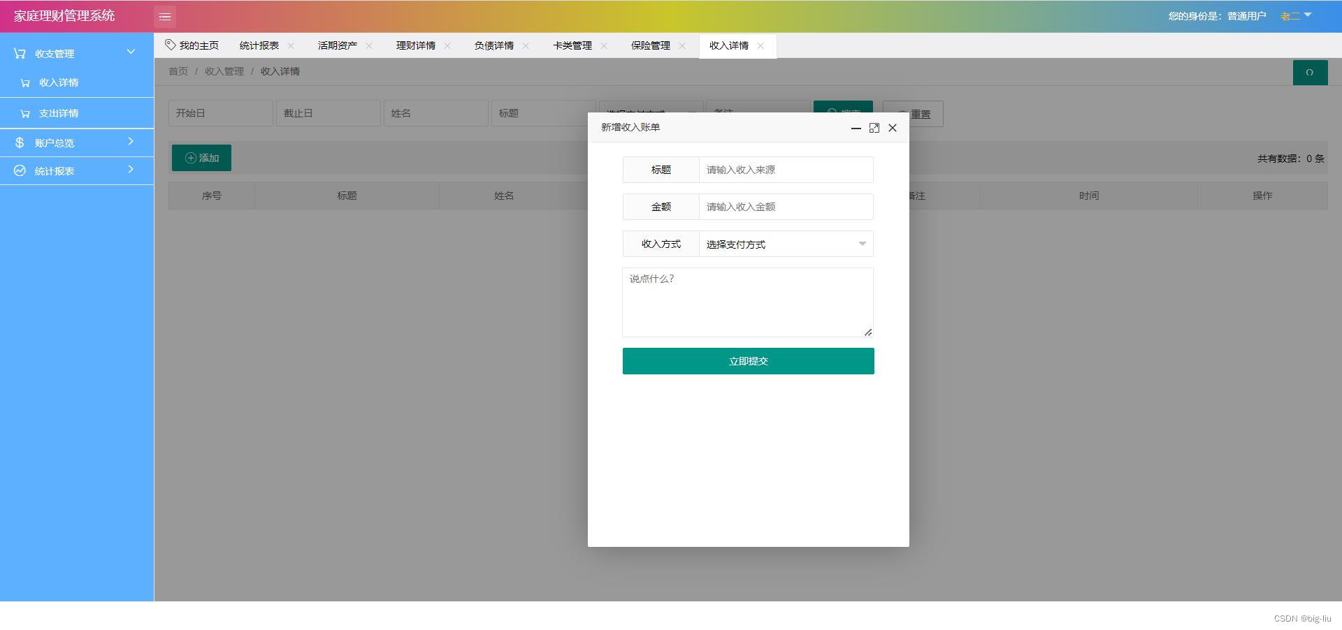The width and height of the screenshot is (1342, 630).
Task: Click the cart icon beside 支出详情
Action: tap(25, 113)
